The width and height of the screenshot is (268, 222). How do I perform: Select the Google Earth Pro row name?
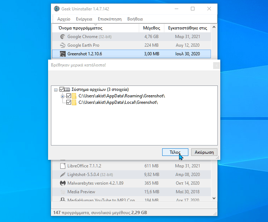83,45
